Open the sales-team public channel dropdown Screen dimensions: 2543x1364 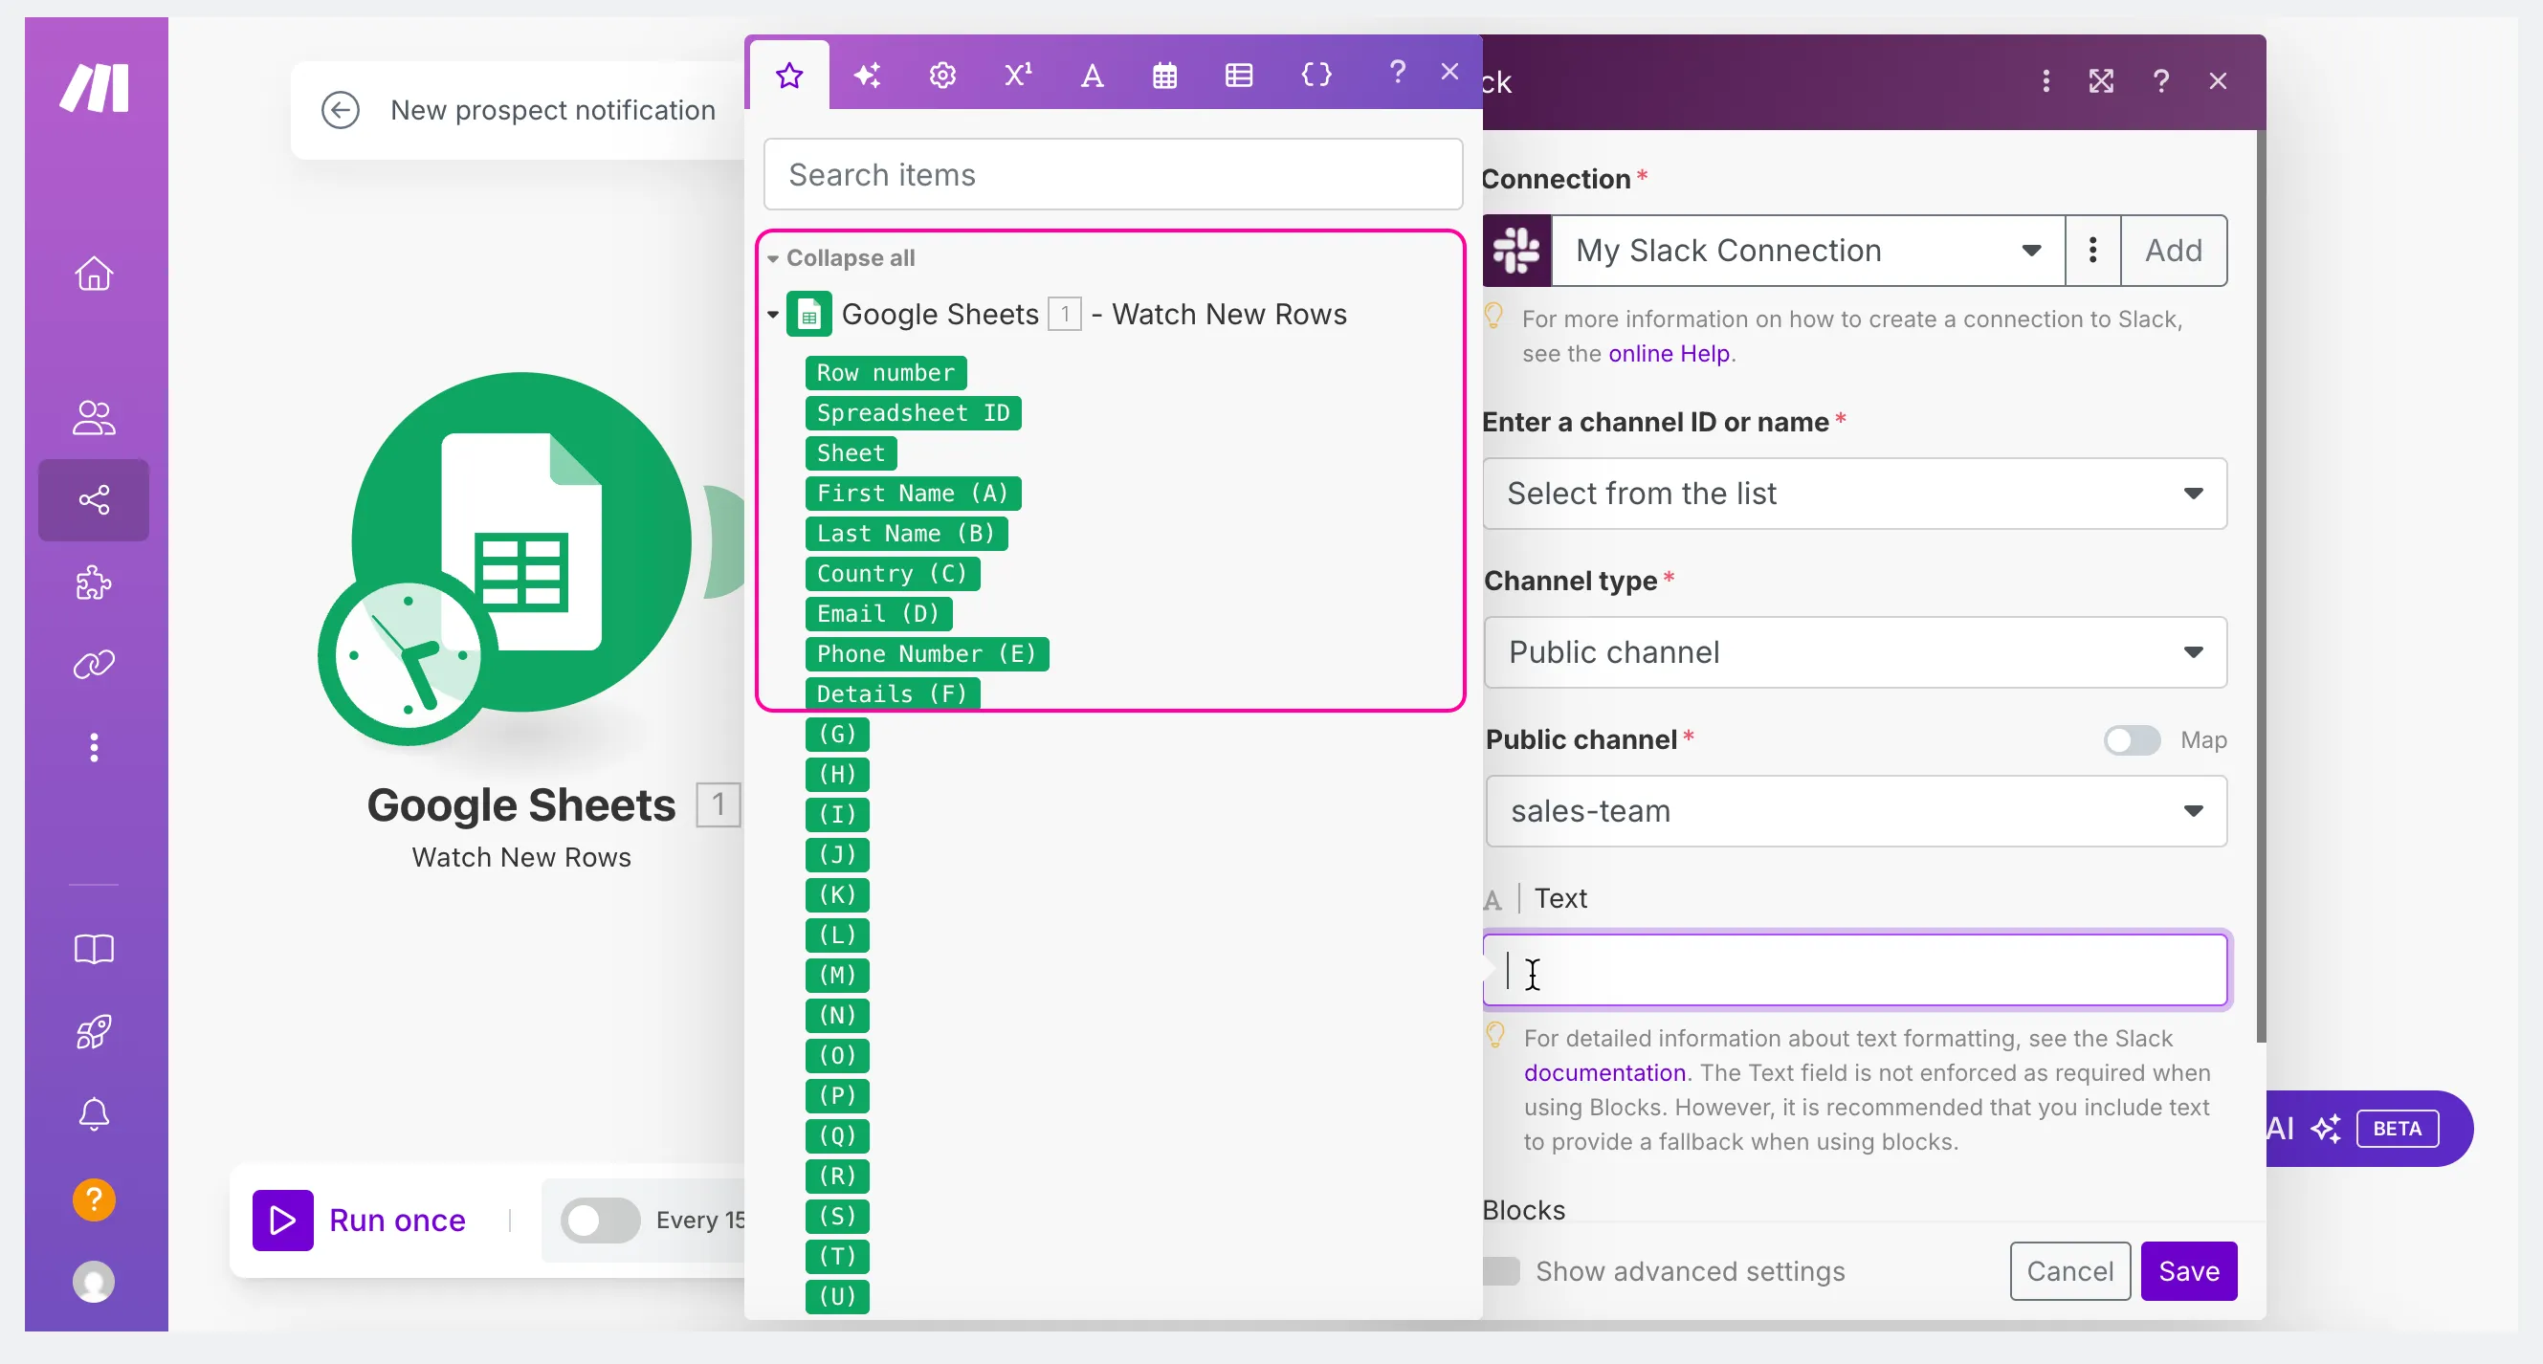(x=1855, y=811)
